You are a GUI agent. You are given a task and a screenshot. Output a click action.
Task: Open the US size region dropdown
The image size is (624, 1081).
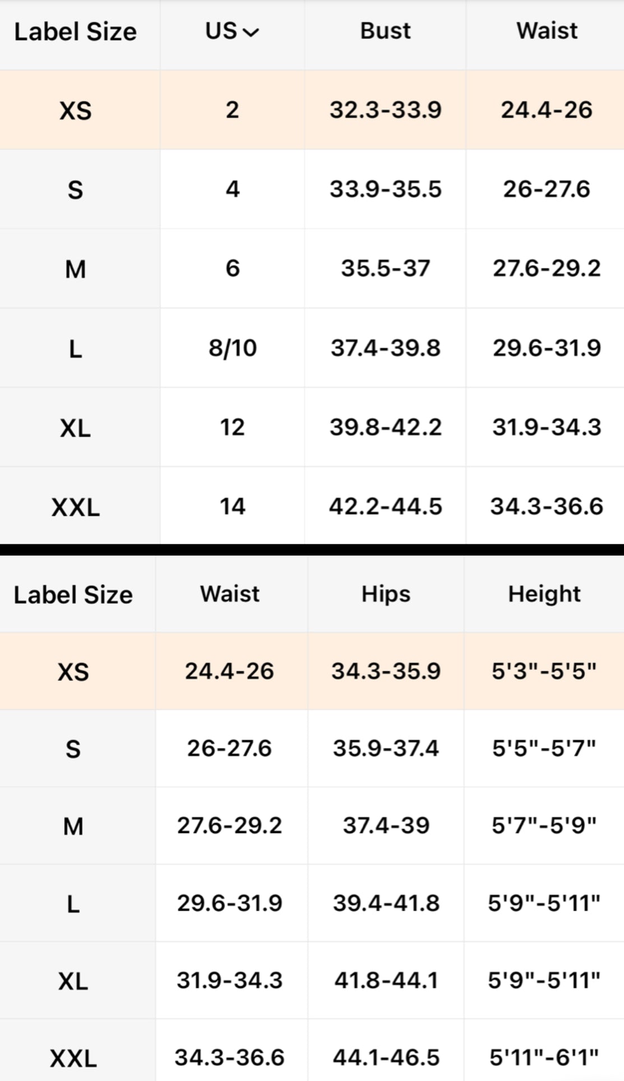(x=232, y=31)
